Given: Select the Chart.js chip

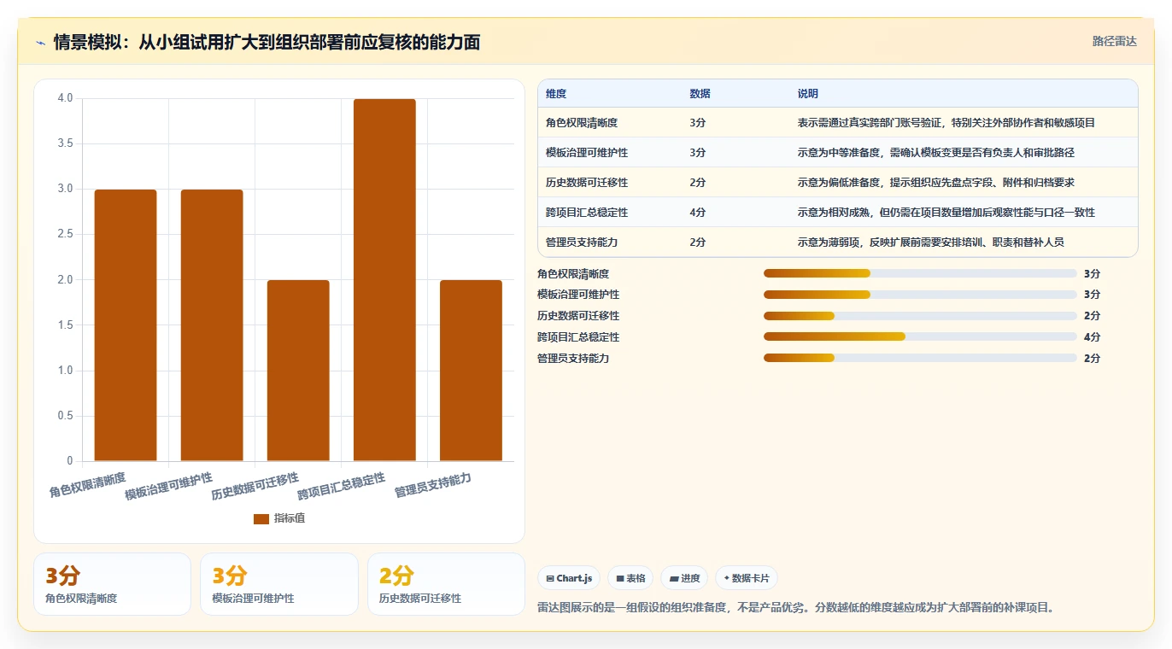Looking at the screenshot, I should point(569,578).
